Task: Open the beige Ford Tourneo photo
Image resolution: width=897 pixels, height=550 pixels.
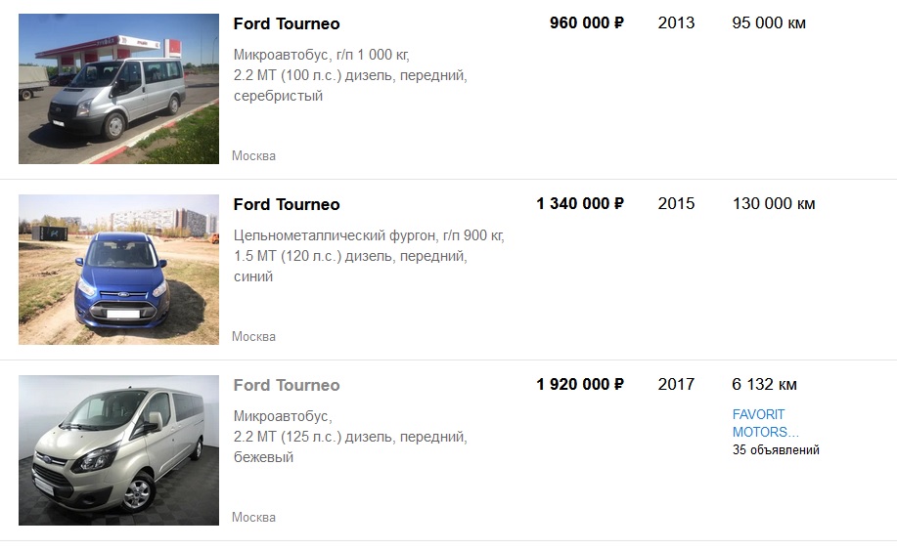Action: [118, 450]
